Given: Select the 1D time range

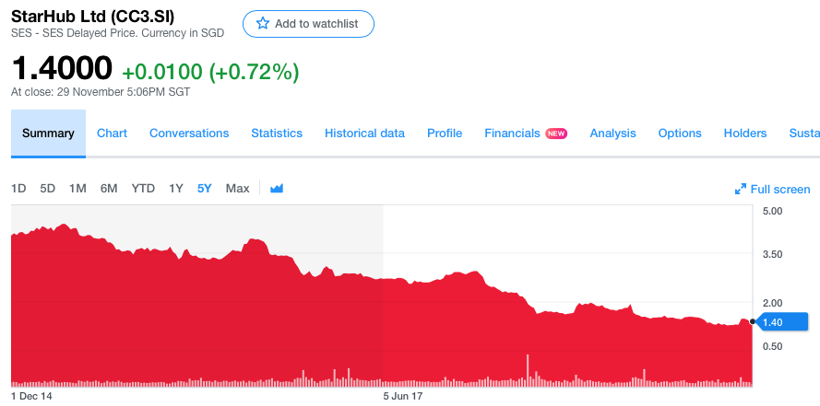Looking at the screenshot, I should [18, 189].
